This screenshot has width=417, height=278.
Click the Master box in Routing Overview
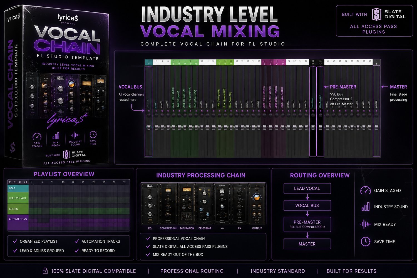coord(307,244)
